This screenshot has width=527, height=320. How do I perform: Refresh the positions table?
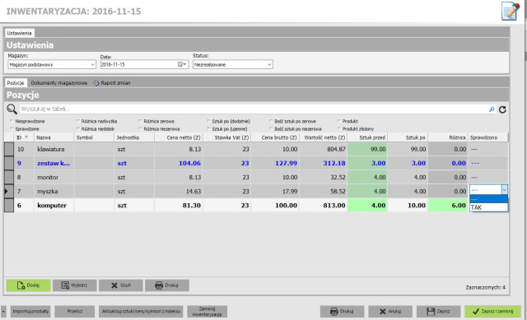pos(502,109)
